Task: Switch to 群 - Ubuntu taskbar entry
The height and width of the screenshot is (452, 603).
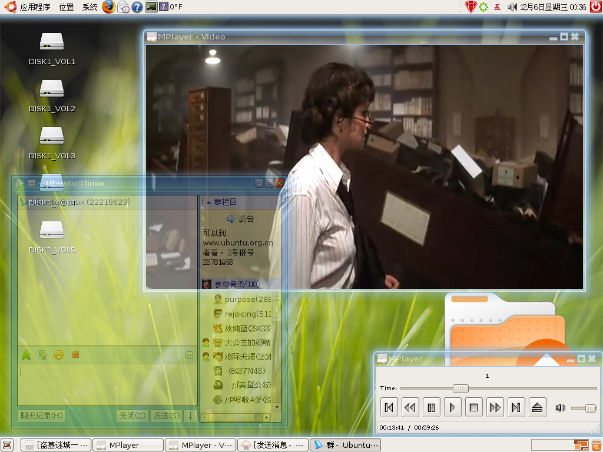Action: coord(345,445)
